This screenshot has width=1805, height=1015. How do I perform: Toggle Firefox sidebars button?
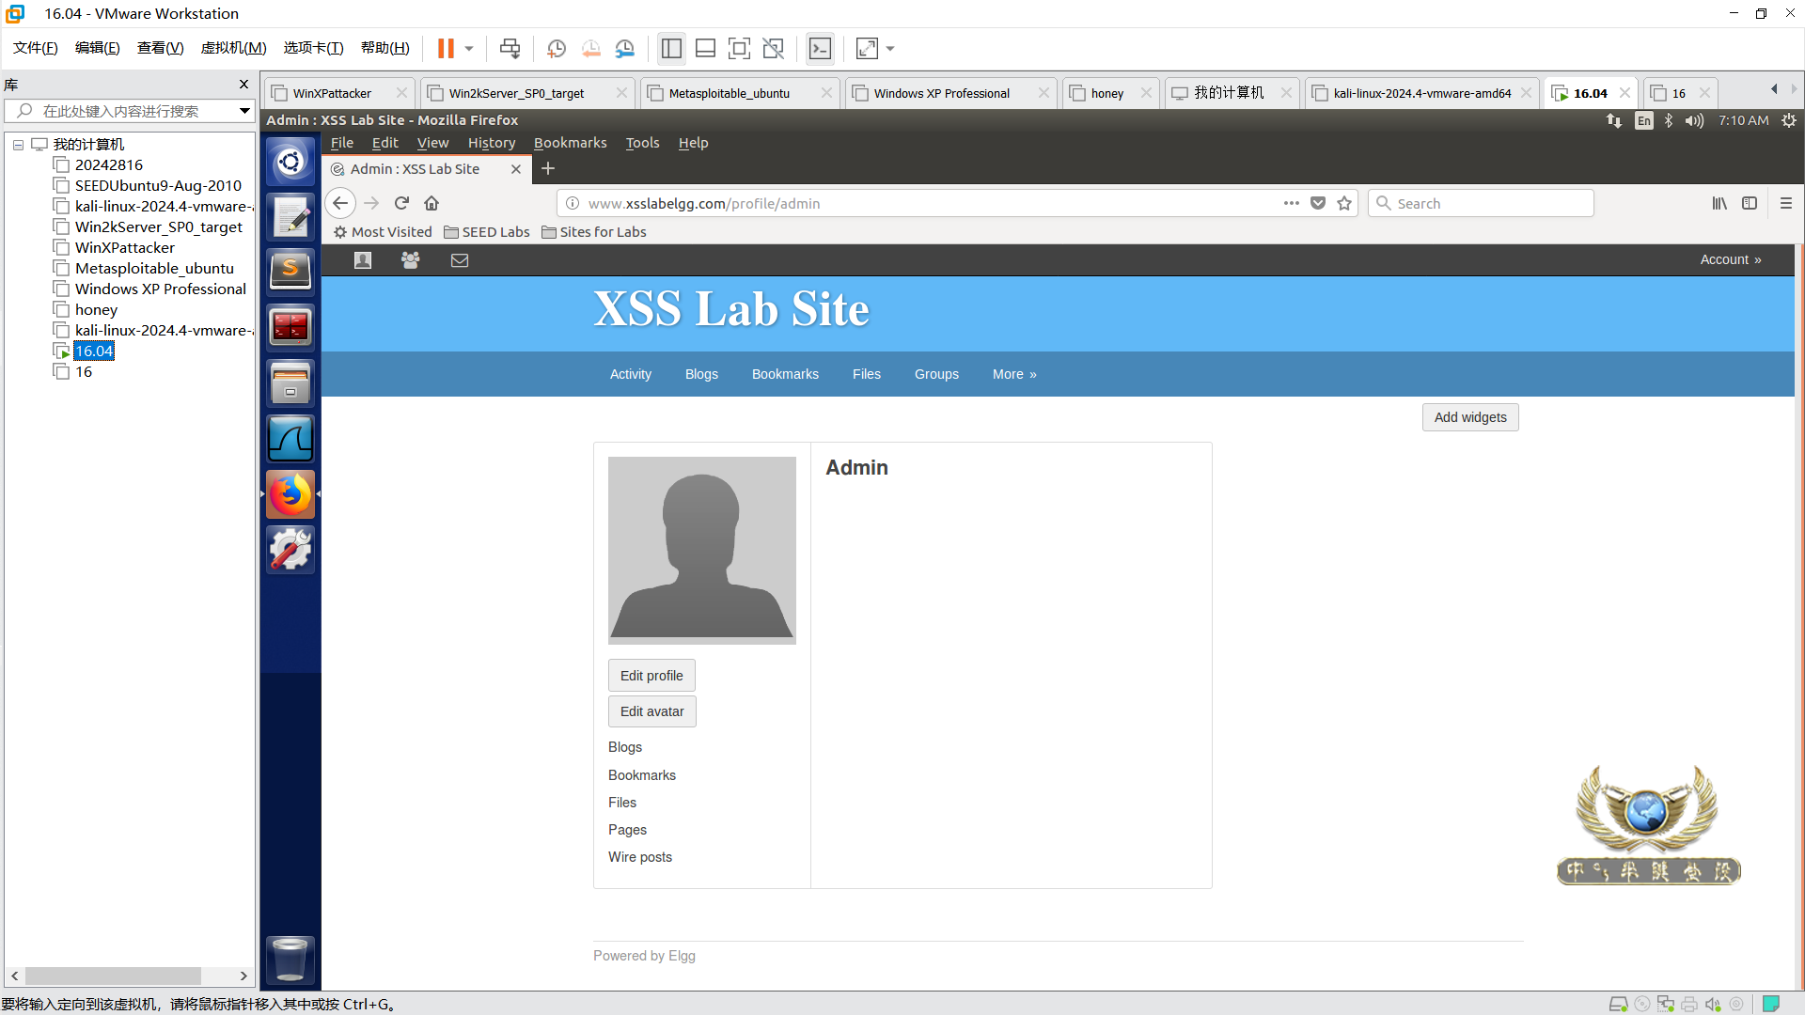pos(1750,203)
